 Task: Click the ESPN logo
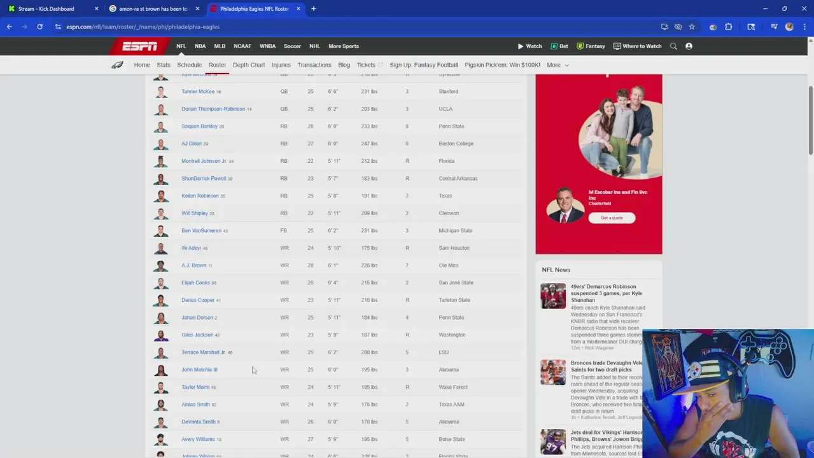[x=140, y=46]
